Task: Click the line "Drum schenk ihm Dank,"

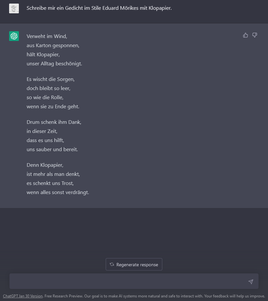Action: click(54, 122)
